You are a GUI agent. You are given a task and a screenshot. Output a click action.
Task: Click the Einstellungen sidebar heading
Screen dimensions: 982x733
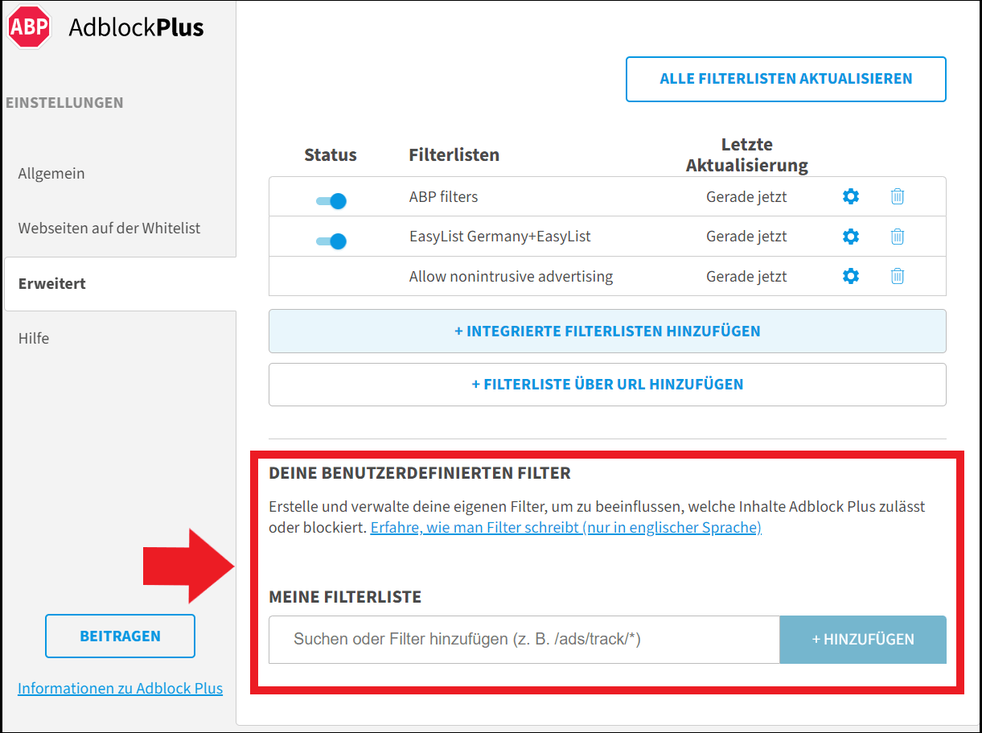pos(64,103)
